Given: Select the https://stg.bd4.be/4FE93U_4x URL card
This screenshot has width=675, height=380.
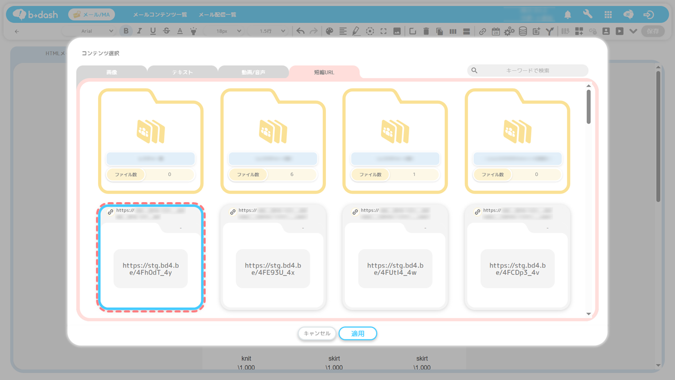Looking at the screenshot, I should click(x=273, y=256).
